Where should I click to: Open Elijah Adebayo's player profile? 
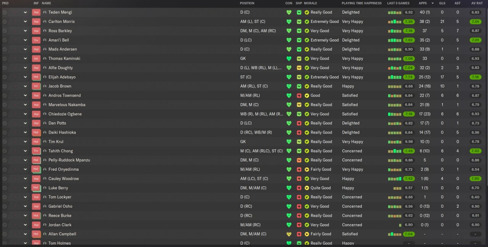62,77
